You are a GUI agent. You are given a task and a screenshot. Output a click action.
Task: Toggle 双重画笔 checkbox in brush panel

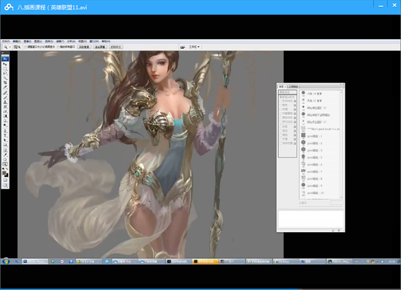[281, 113]
